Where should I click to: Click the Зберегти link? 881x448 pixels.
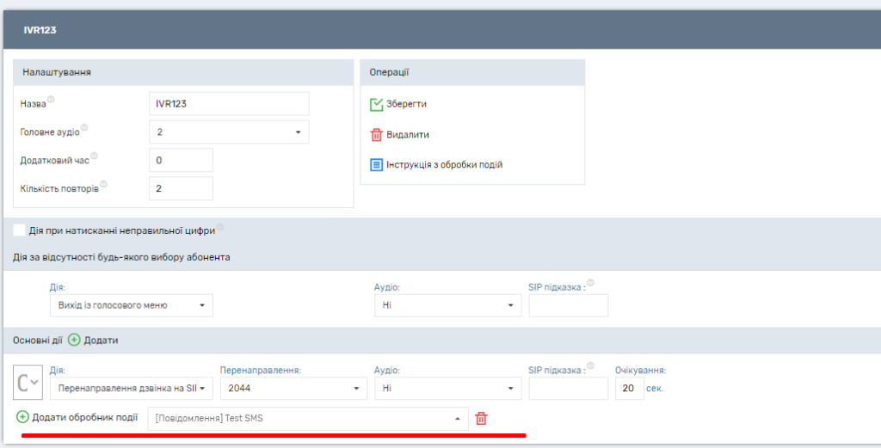406,104
